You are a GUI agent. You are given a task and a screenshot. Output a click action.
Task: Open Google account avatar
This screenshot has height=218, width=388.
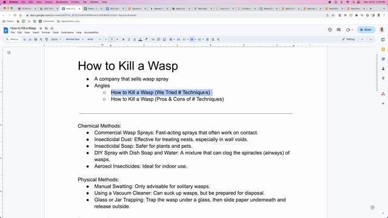381,30
